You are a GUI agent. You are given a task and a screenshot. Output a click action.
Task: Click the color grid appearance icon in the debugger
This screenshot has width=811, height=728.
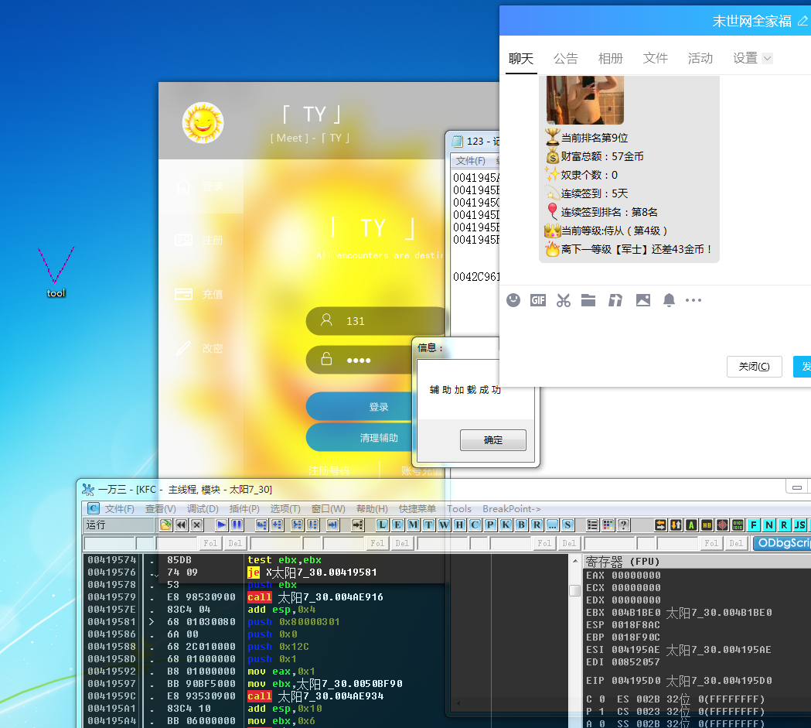(608, 525)
